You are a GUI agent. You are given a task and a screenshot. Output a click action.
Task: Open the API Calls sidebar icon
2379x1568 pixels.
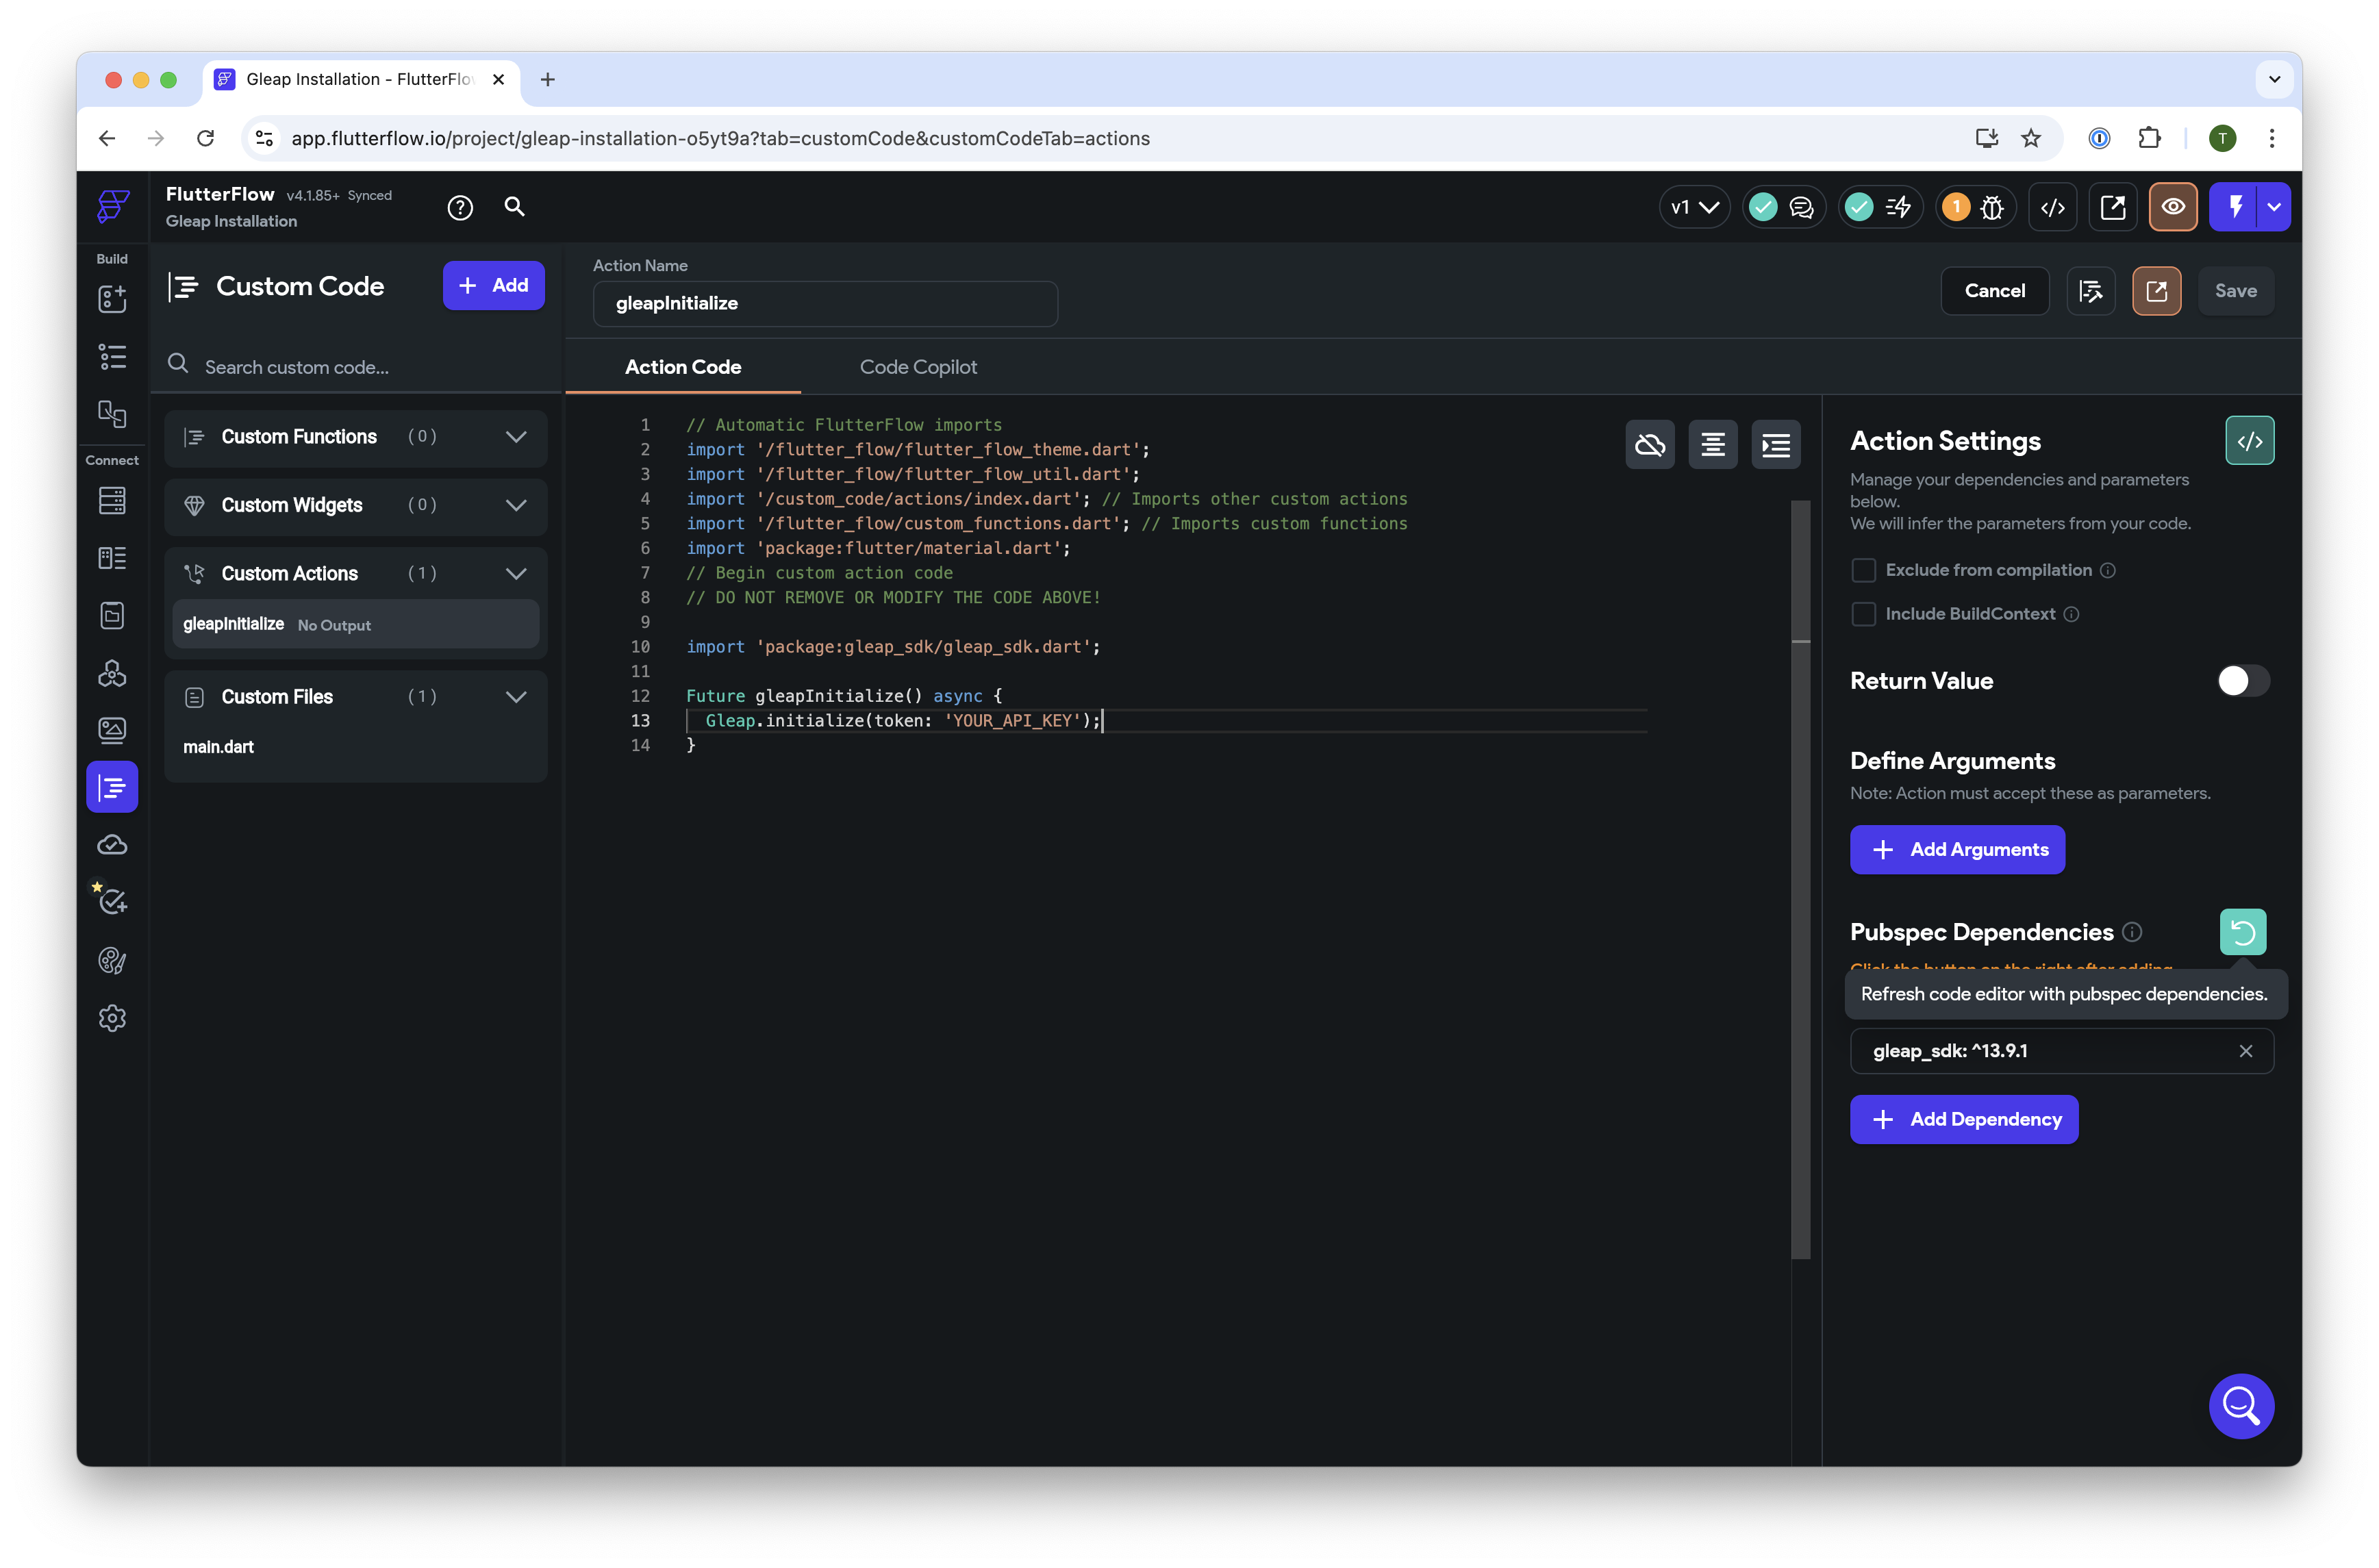[112, 673]
